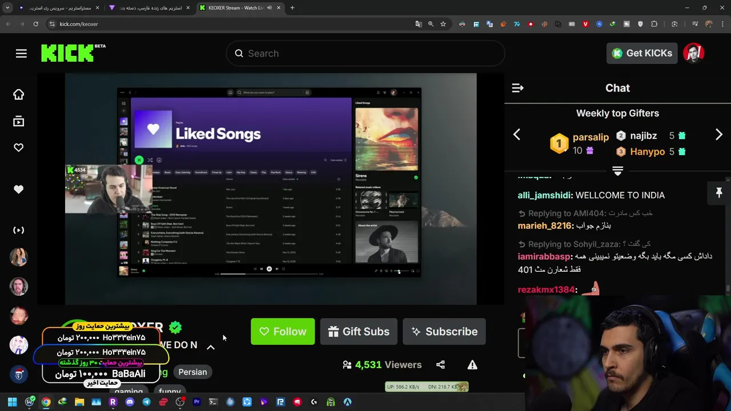Subscribe to the KEOXER channel

tap(444, 332)
